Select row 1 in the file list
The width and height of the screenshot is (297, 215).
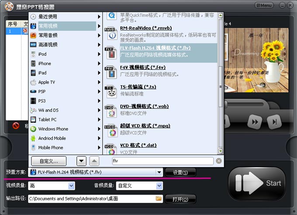17,31
